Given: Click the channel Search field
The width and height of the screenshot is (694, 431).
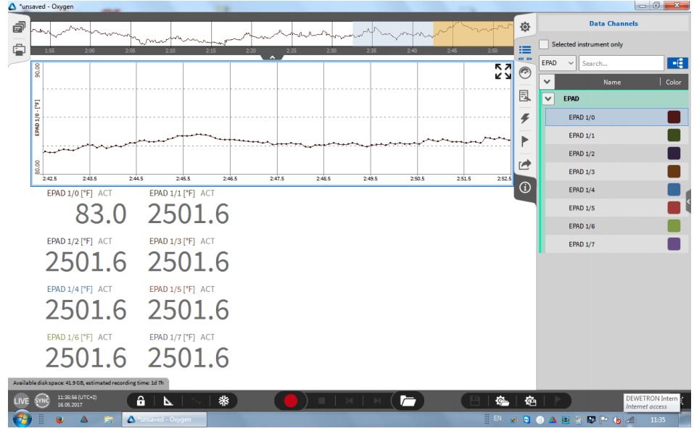Looking at the screenshot, I should pos(621,63).
